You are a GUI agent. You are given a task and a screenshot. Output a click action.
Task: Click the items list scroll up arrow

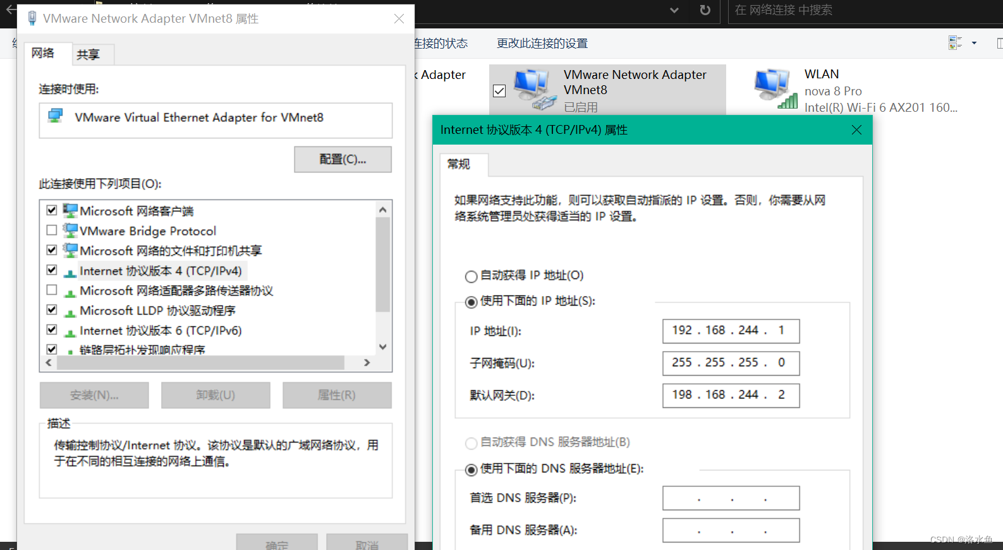(x=382, y=210)
